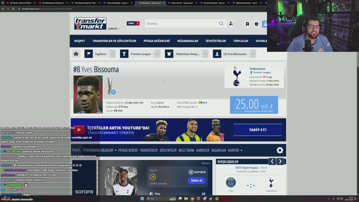
Task: Click TAKİP ET! button on banner
Action: click(257, 130)
